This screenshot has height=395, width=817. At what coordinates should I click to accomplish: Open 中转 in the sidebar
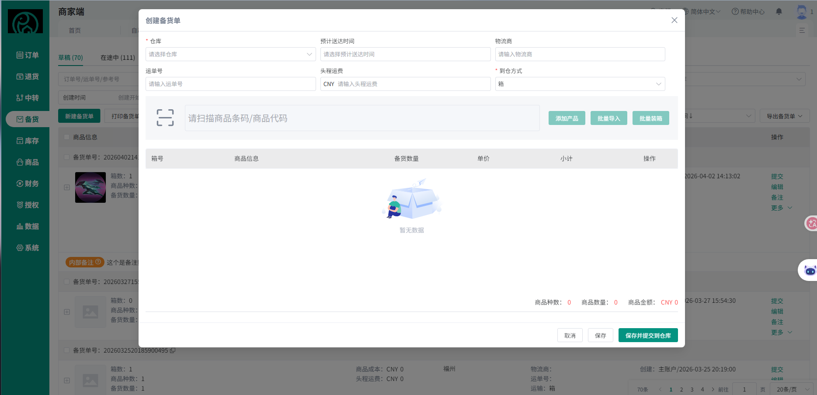(x=28, y=98)
